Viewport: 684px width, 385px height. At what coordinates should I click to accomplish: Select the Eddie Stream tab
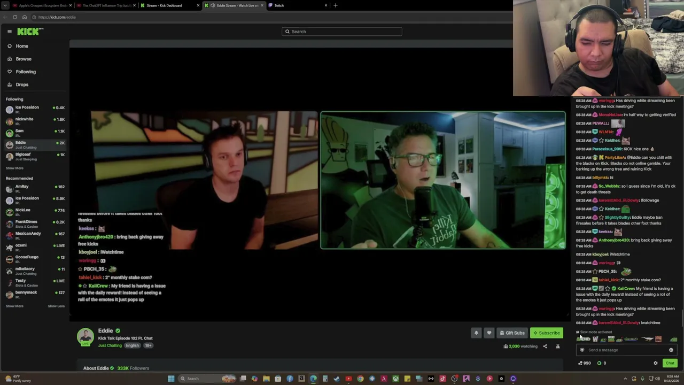point(234,5)
